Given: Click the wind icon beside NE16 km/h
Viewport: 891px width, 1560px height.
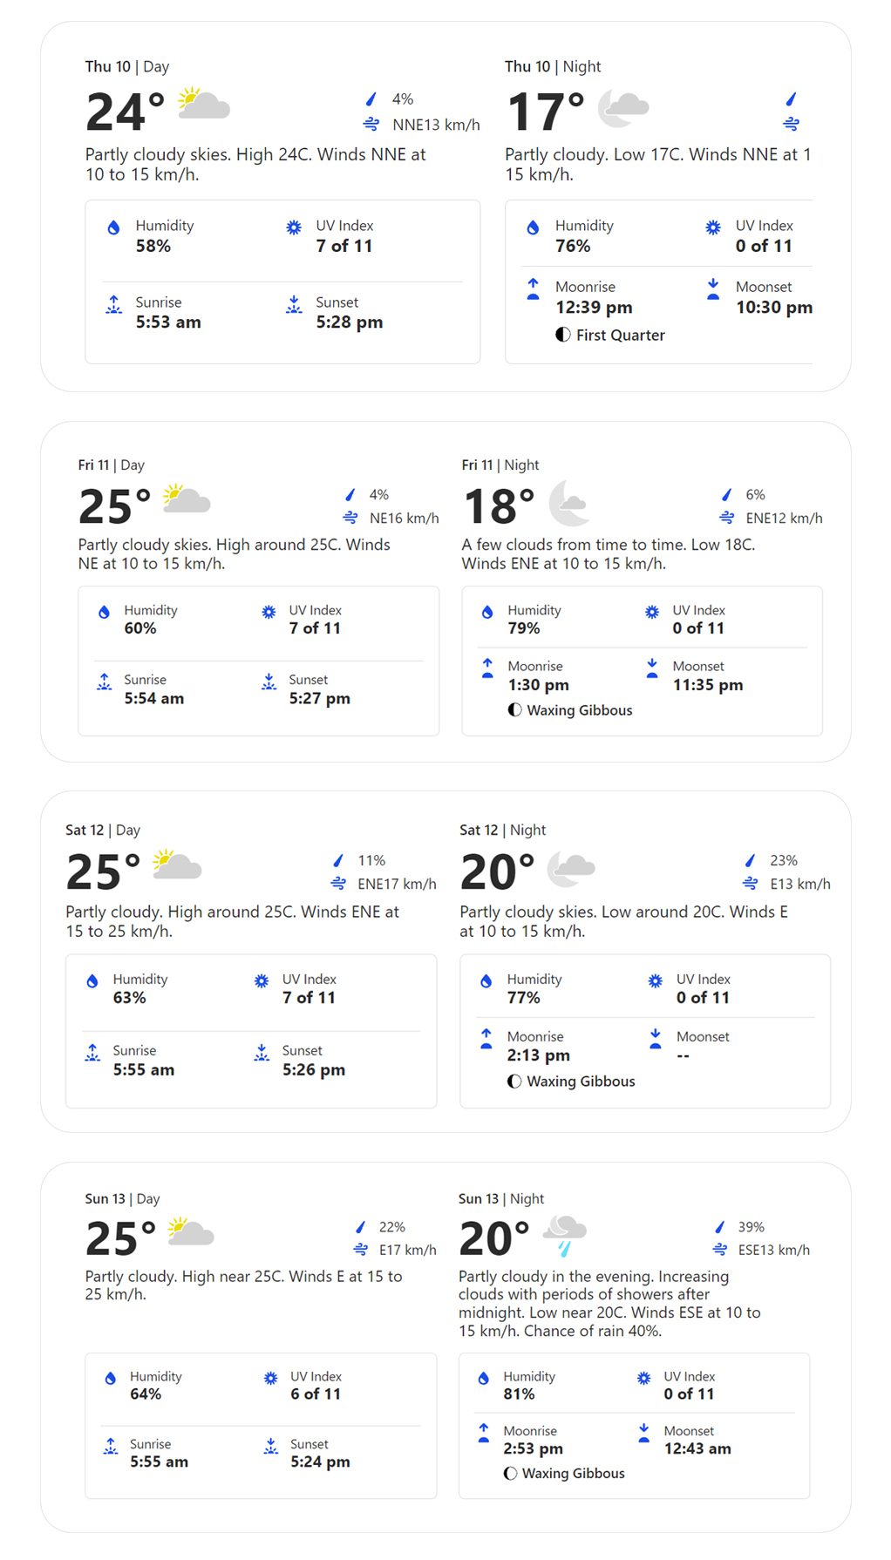Looking at the screenshot, I should point(350,518).
